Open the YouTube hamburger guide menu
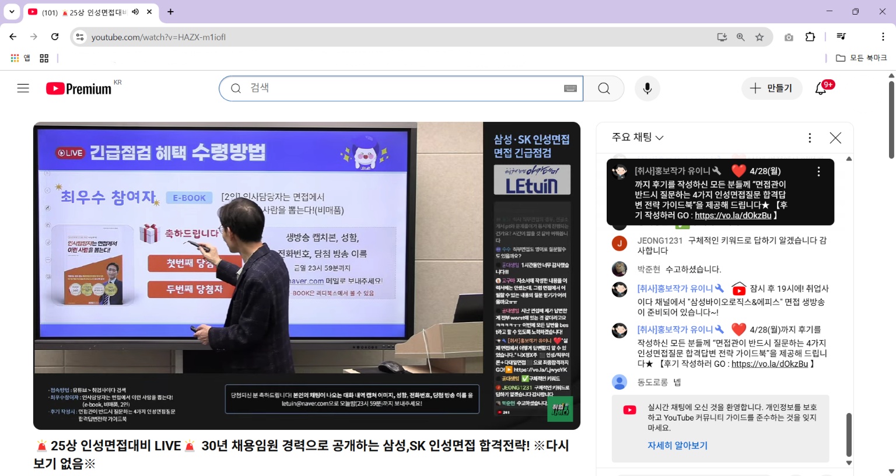This screenshot has width=896, height=476. [x=23, y=88]
